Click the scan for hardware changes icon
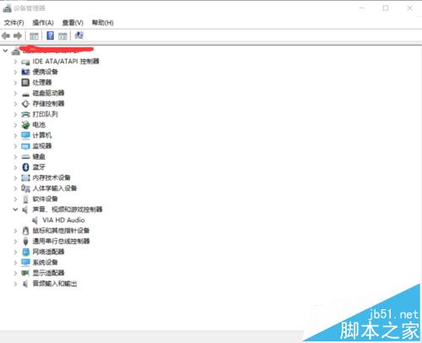422x343 pixels. tap(79, 35)
